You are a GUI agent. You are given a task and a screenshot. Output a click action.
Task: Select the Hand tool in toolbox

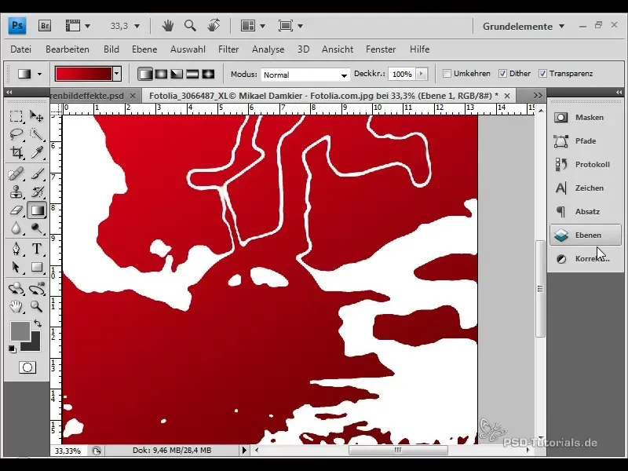tap(16, 307)
